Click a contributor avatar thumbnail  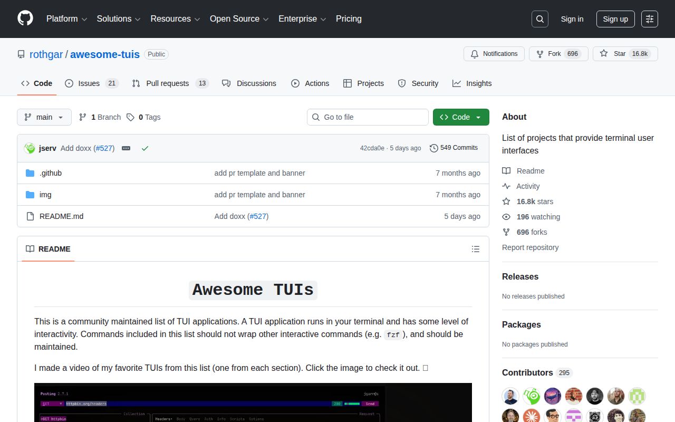point(510,396)
